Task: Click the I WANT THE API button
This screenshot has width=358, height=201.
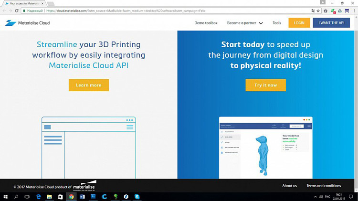Action: tap(331, 23)
